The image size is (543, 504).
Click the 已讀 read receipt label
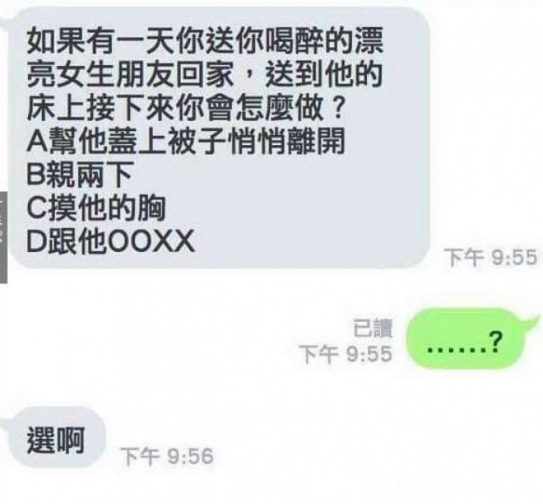click(373, 329)
